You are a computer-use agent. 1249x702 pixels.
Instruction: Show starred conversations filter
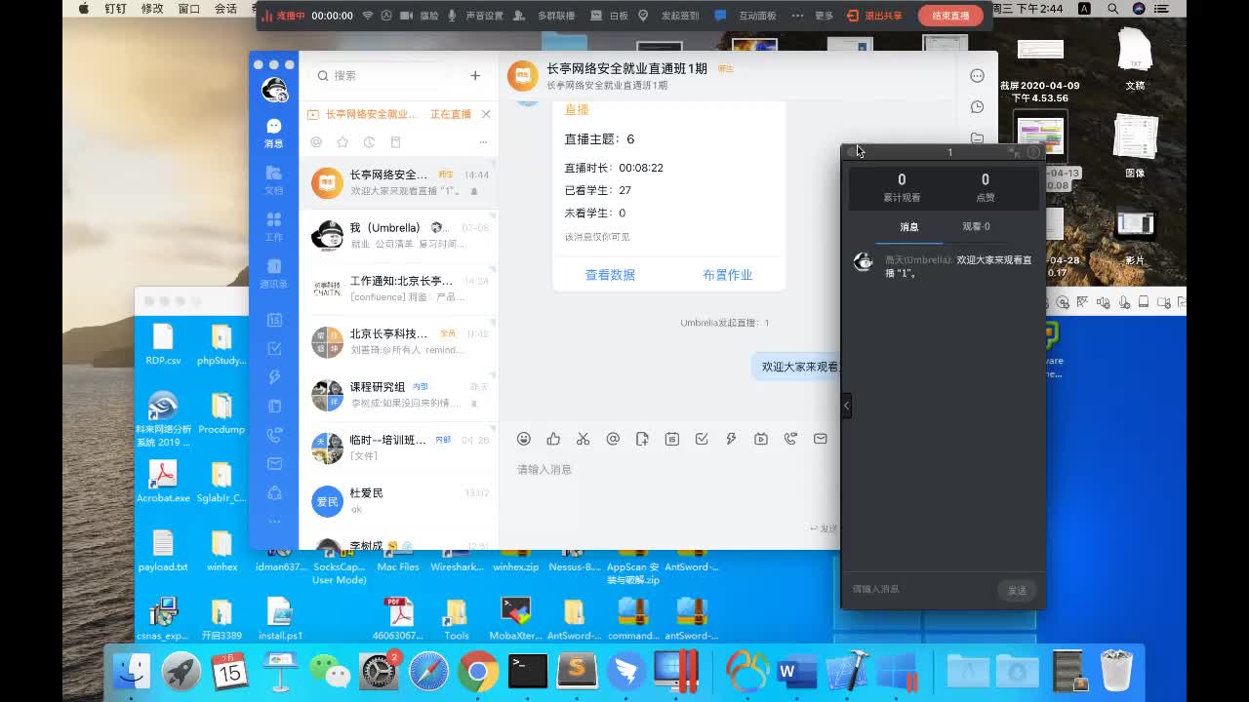click(x=342, y=142)
